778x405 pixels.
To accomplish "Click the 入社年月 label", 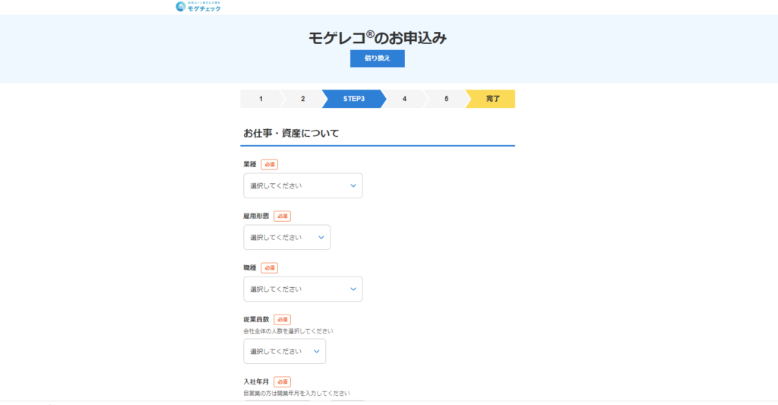I will [256, 381].
